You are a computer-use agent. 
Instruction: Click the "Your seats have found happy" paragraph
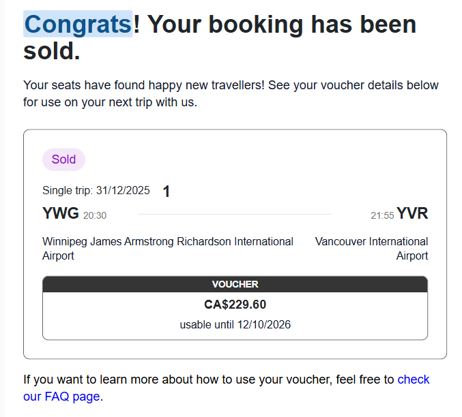[x=143, y=85]
